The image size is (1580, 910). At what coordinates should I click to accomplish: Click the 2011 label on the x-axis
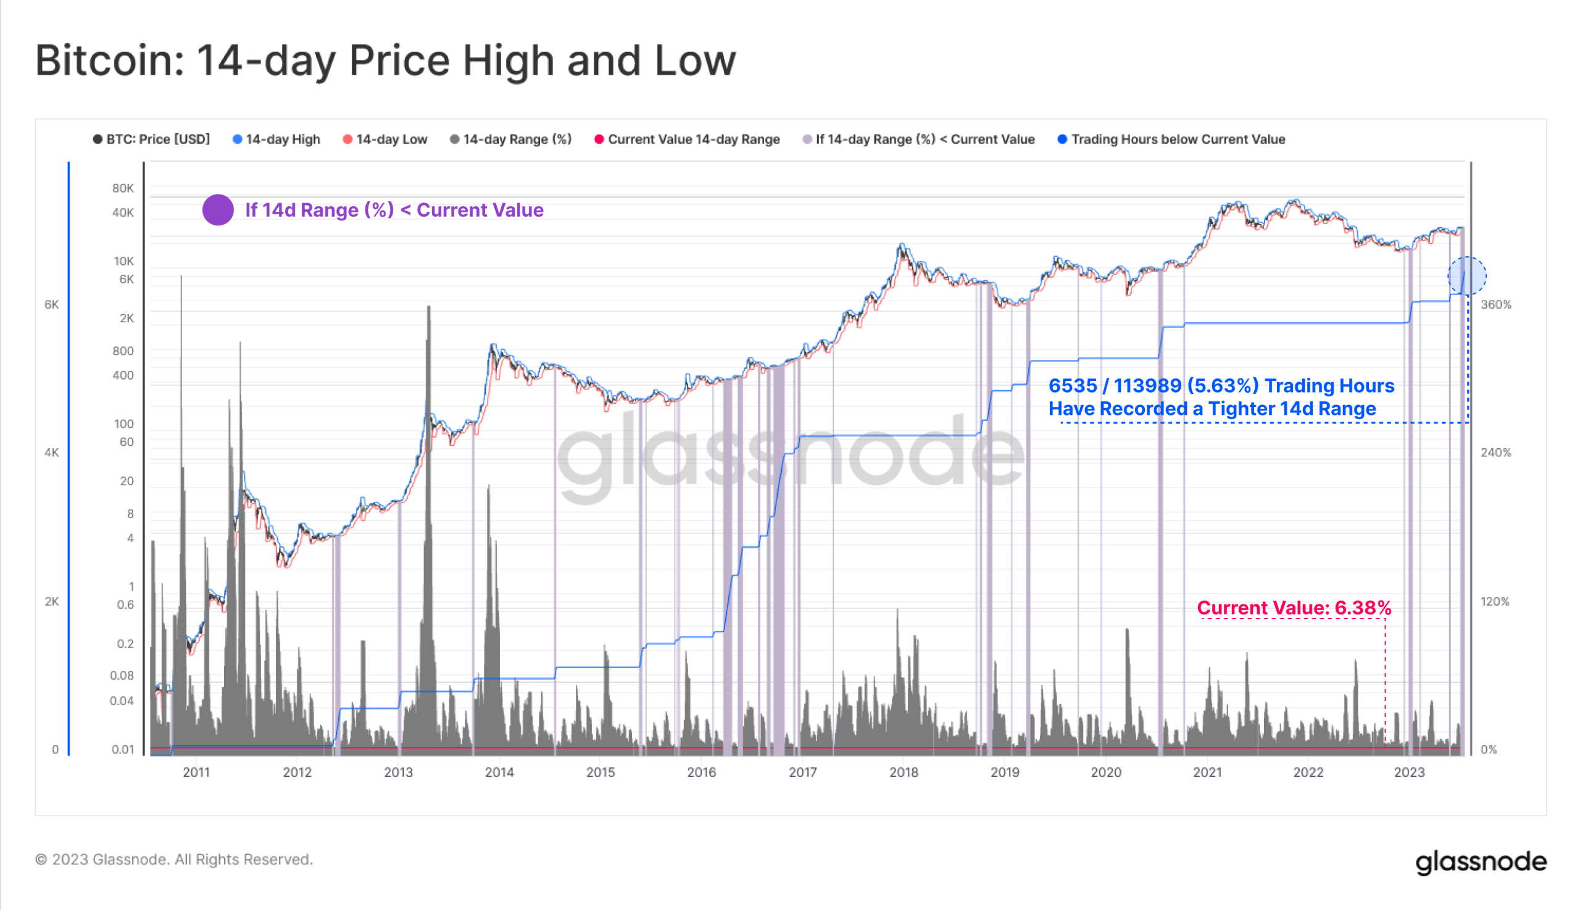[x=196, y=772]
